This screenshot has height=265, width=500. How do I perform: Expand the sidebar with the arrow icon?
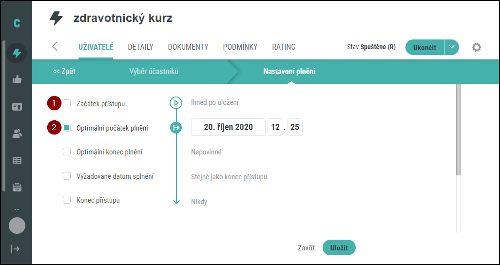click(16, 249)
